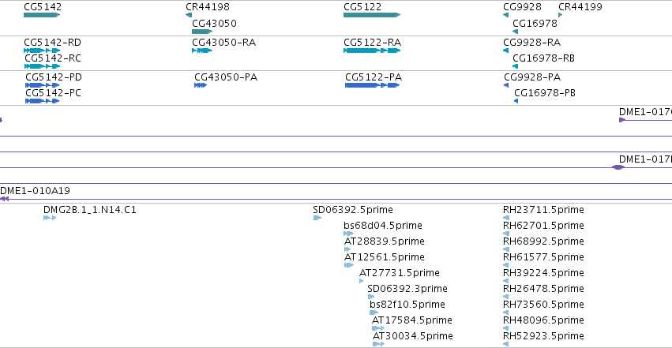Open EST AT12561.5prime label
The width and height of the screenshot is (672, 348).
pyautogui.click(x=385, y=257)
